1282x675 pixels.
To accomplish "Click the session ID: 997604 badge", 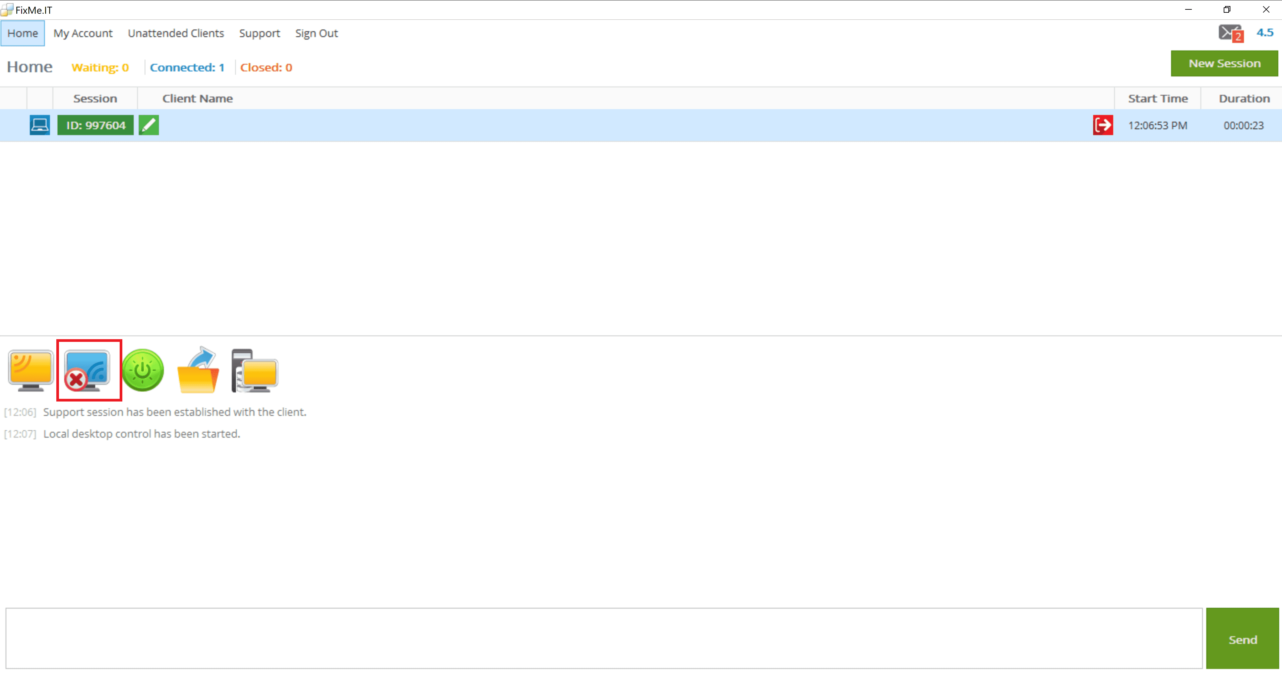I will point(96,125).
